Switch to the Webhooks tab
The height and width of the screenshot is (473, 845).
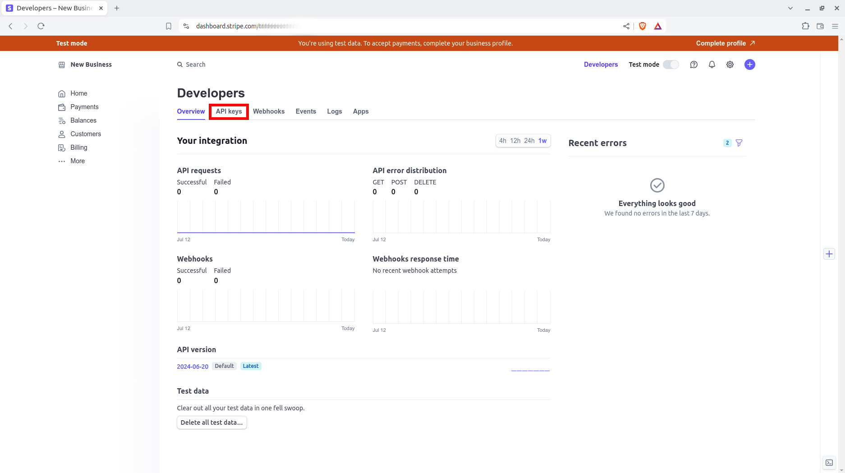(269, 111)
